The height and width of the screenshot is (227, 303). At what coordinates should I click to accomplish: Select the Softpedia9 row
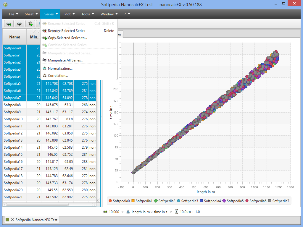[x=50, y=112]
